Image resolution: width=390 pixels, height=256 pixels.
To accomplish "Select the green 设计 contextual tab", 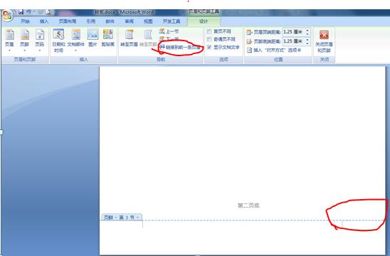I will 204,21.
